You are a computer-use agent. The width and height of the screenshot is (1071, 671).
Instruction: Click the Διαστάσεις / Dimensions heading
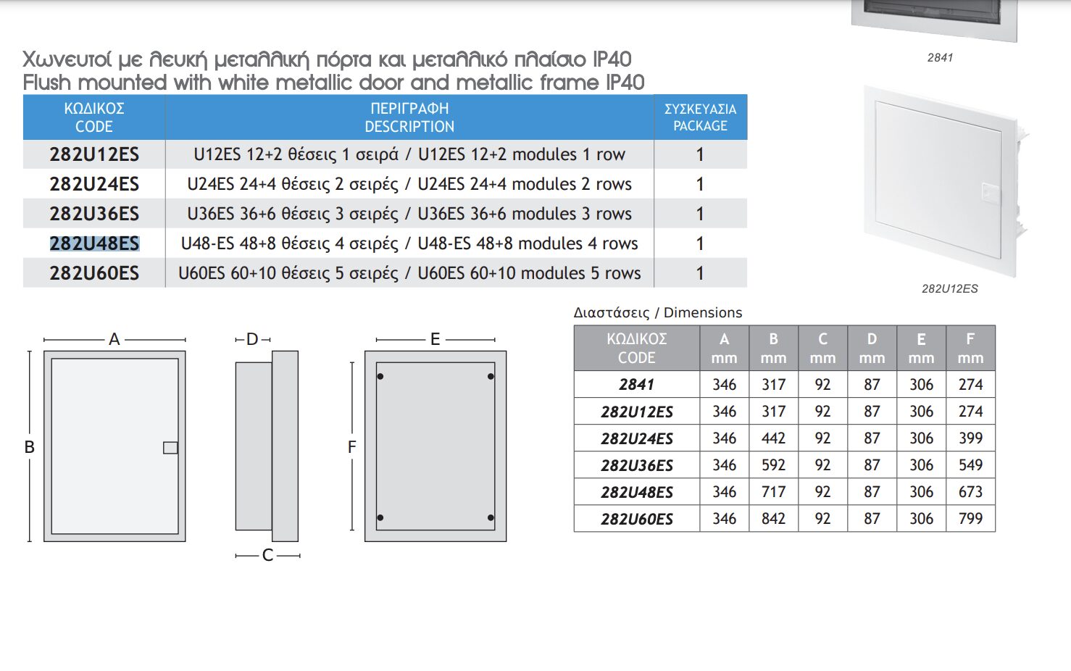pyautogui.click(x=657, y=312)
